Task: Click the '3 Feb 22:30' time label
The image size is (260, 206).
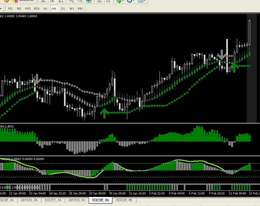Action: tap(157, 193)
